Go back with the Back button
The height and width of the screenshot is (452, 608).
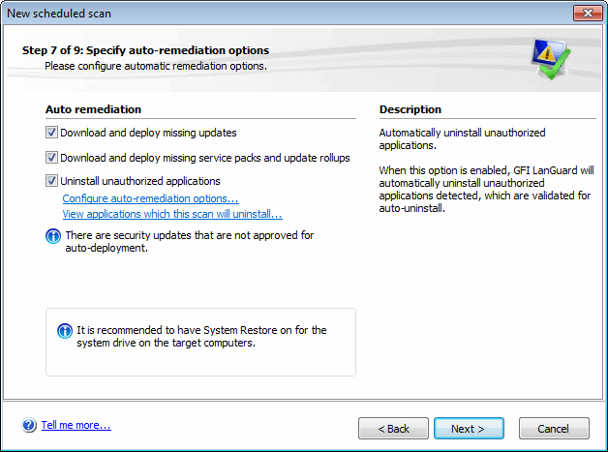(393, 429)
